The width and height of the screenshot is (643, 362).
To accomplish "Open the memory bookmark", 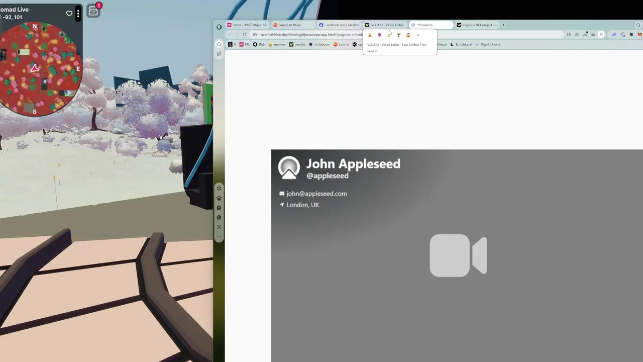I will pyautogui.click(x=277, y=44).
